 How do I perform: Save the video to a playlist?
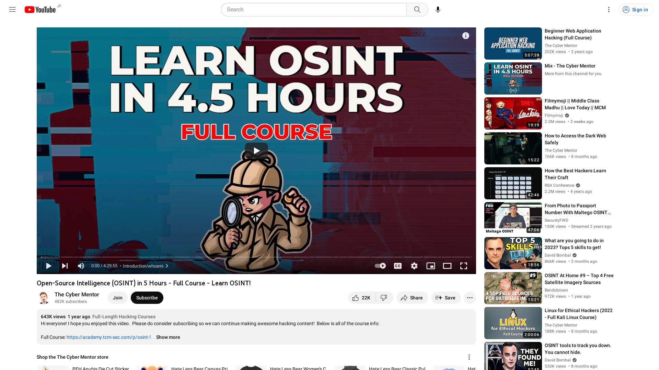pyautogui.click(x=446, y=298)
